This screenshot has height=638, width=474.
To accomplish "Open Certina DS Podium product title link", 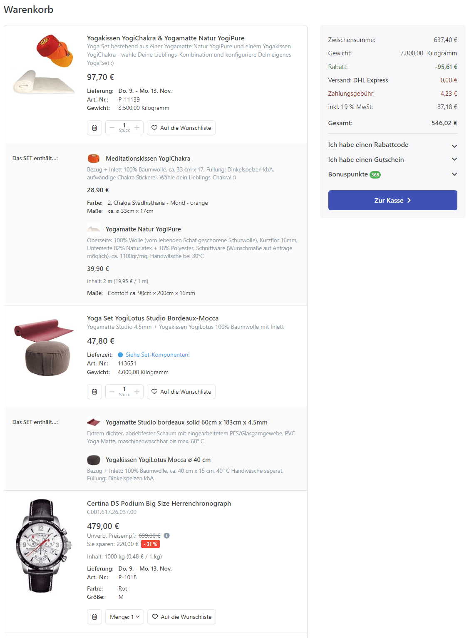I will (159, 504).
